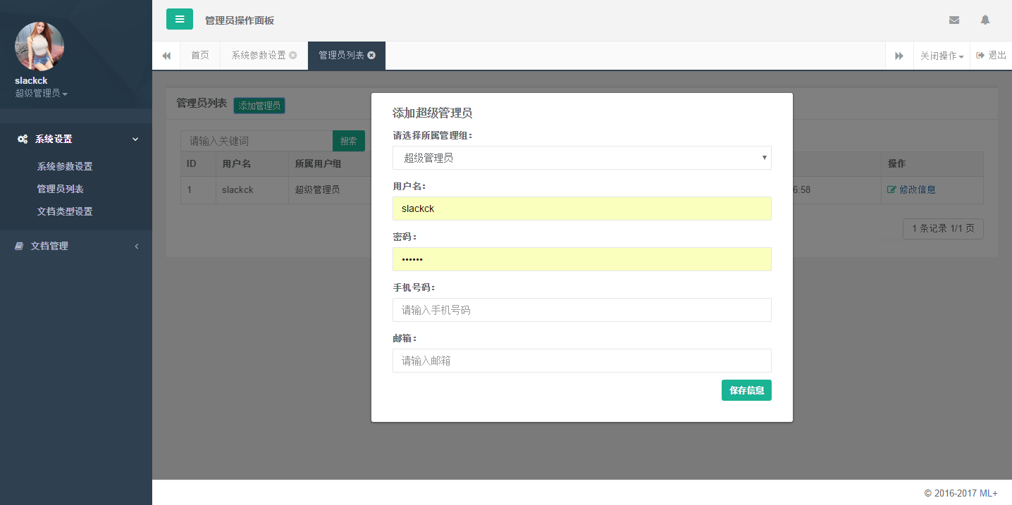Image resolution: width=1012 pixels, height=505 pixels.
Task: Close the 系统参数设置 tab
Action: (x=293, y=55)
